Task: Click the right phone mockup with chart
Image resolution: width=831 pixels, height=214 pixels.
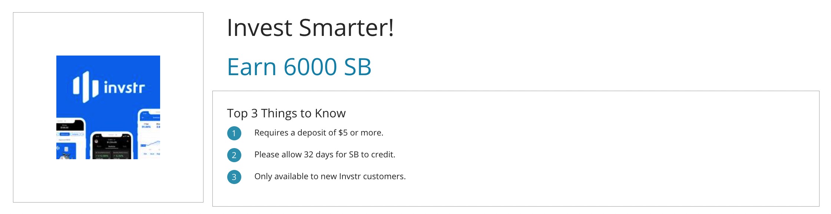Action: 149,134
